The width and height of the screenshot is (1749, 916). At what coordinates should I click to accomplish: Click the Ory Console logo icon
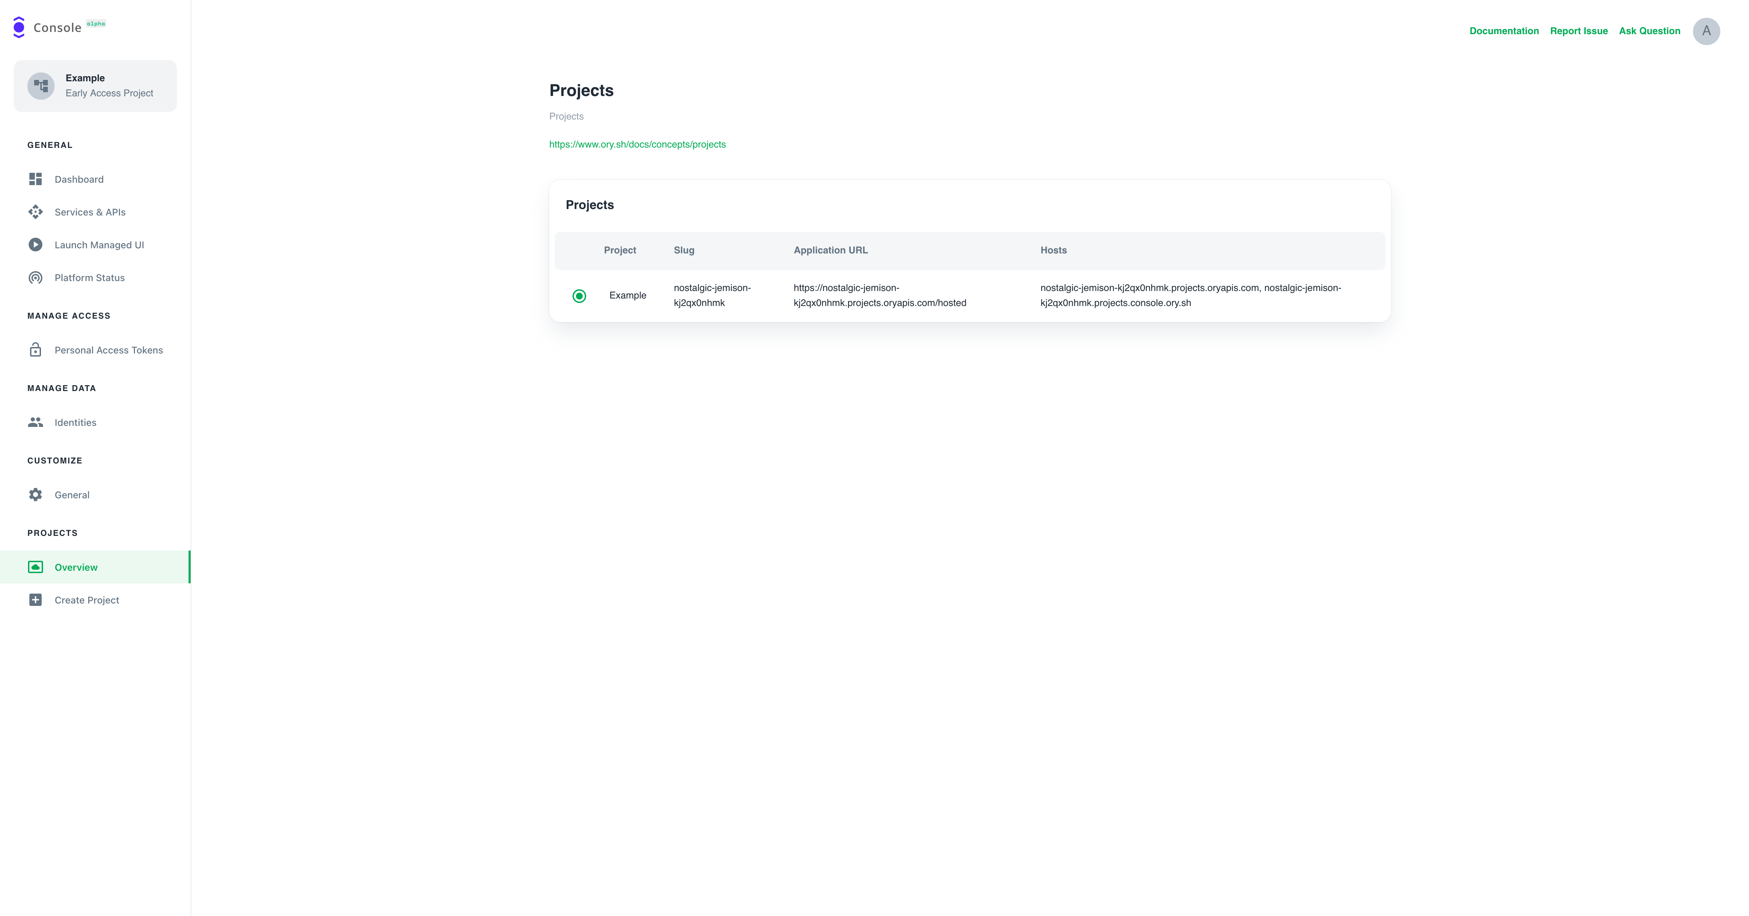pyautogui.click(x=19, y=27)
